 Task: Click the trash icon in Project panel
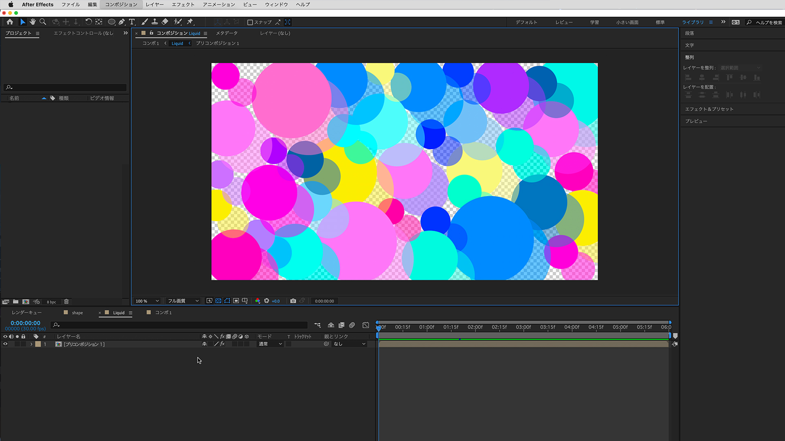pyautogui.click(x=66, y=302)
